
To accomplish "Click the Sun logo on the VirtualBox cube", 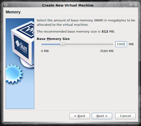I will point(21,47).
